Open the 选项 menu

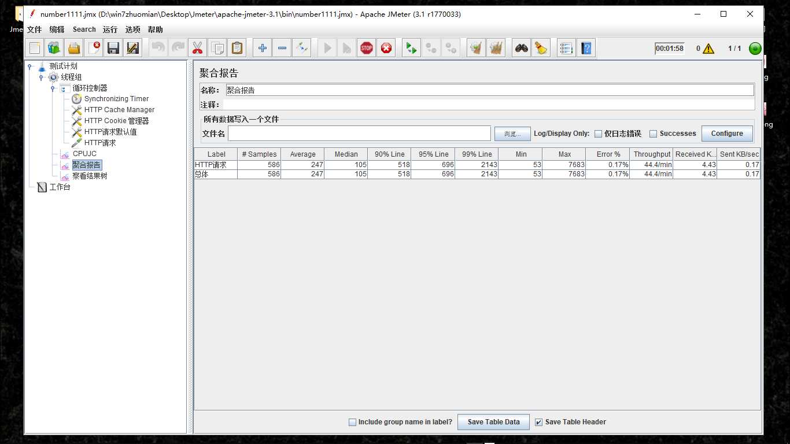[133, 29]
